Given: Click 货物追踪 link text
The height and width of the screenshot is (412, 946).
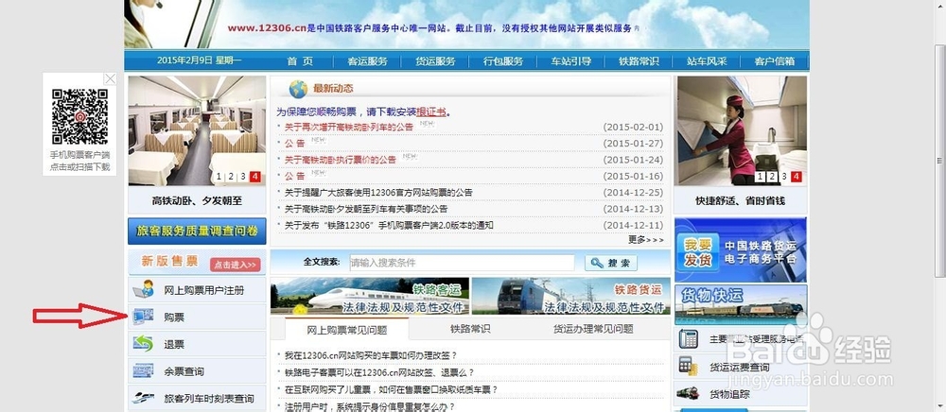Looking at the screenshot, I should point(729,395).
